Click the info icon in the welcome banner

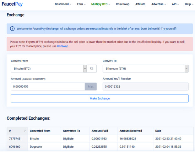point(12,29)
